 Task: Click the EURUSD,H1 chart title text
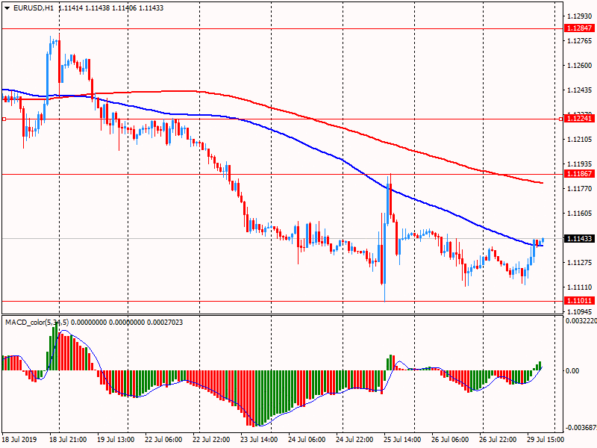click(34, 8)
